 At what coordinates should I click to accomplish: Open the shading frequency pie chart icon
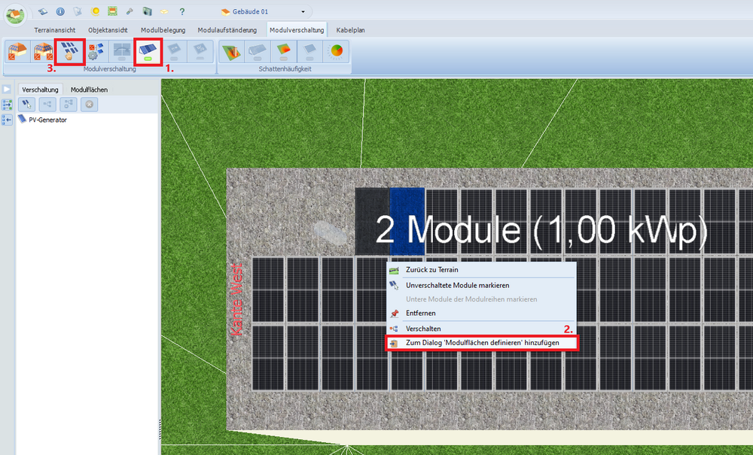pos(337,52)
